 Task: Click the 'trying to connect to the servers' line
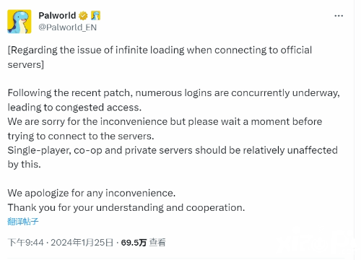click(81, 136)
